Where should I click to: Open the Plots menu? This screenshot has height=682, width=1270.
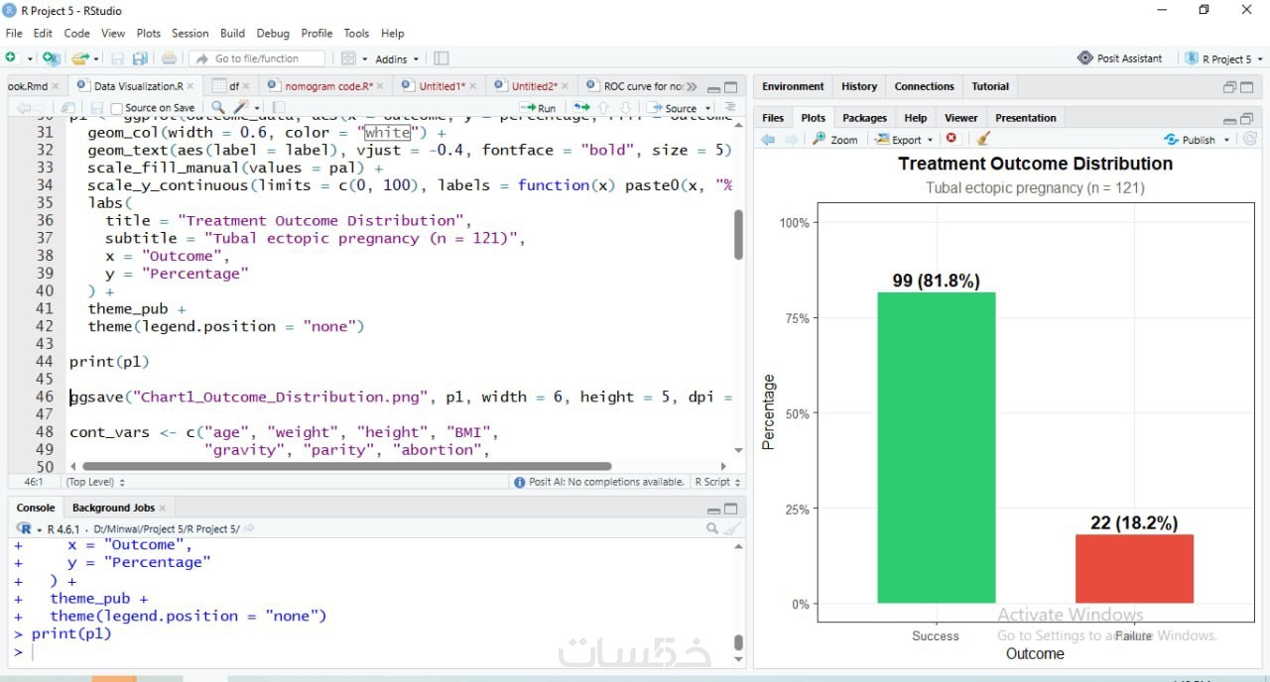coord(149,33)
